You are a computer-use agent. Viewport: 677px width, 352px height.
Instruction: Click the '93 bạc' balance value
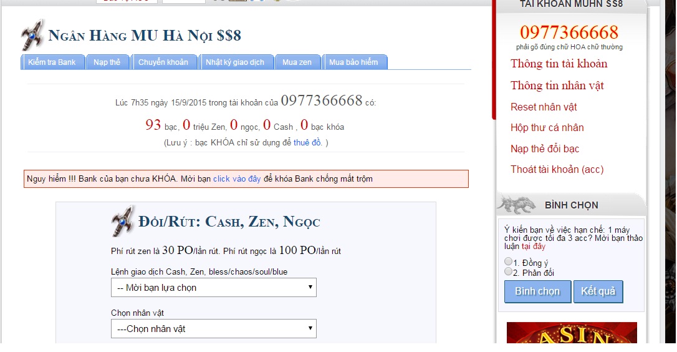click(x=161, y=125)
